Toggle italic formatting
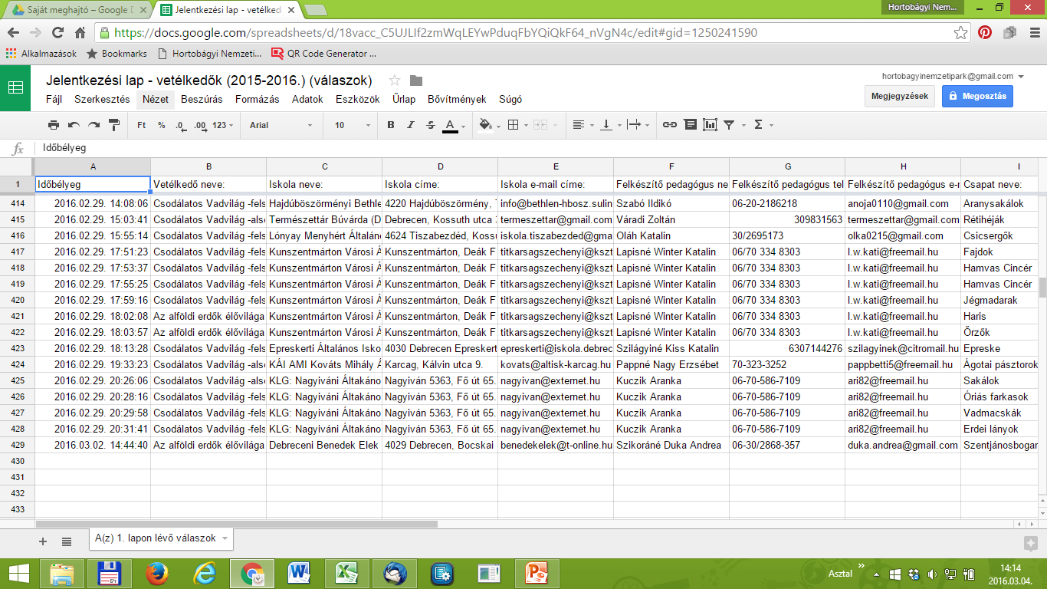Image resolution: width=1047 pixels, height=589 pixels. pos(411,125)
